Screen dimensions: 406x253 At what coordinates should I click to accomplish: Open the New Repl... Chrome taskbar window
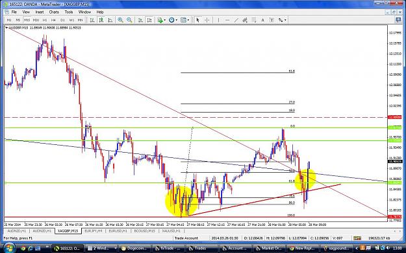[x=303, y=248]
